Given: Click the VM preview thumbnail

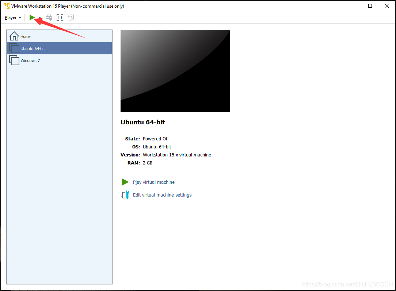Looking at the screenshot, I should (175, 71).
